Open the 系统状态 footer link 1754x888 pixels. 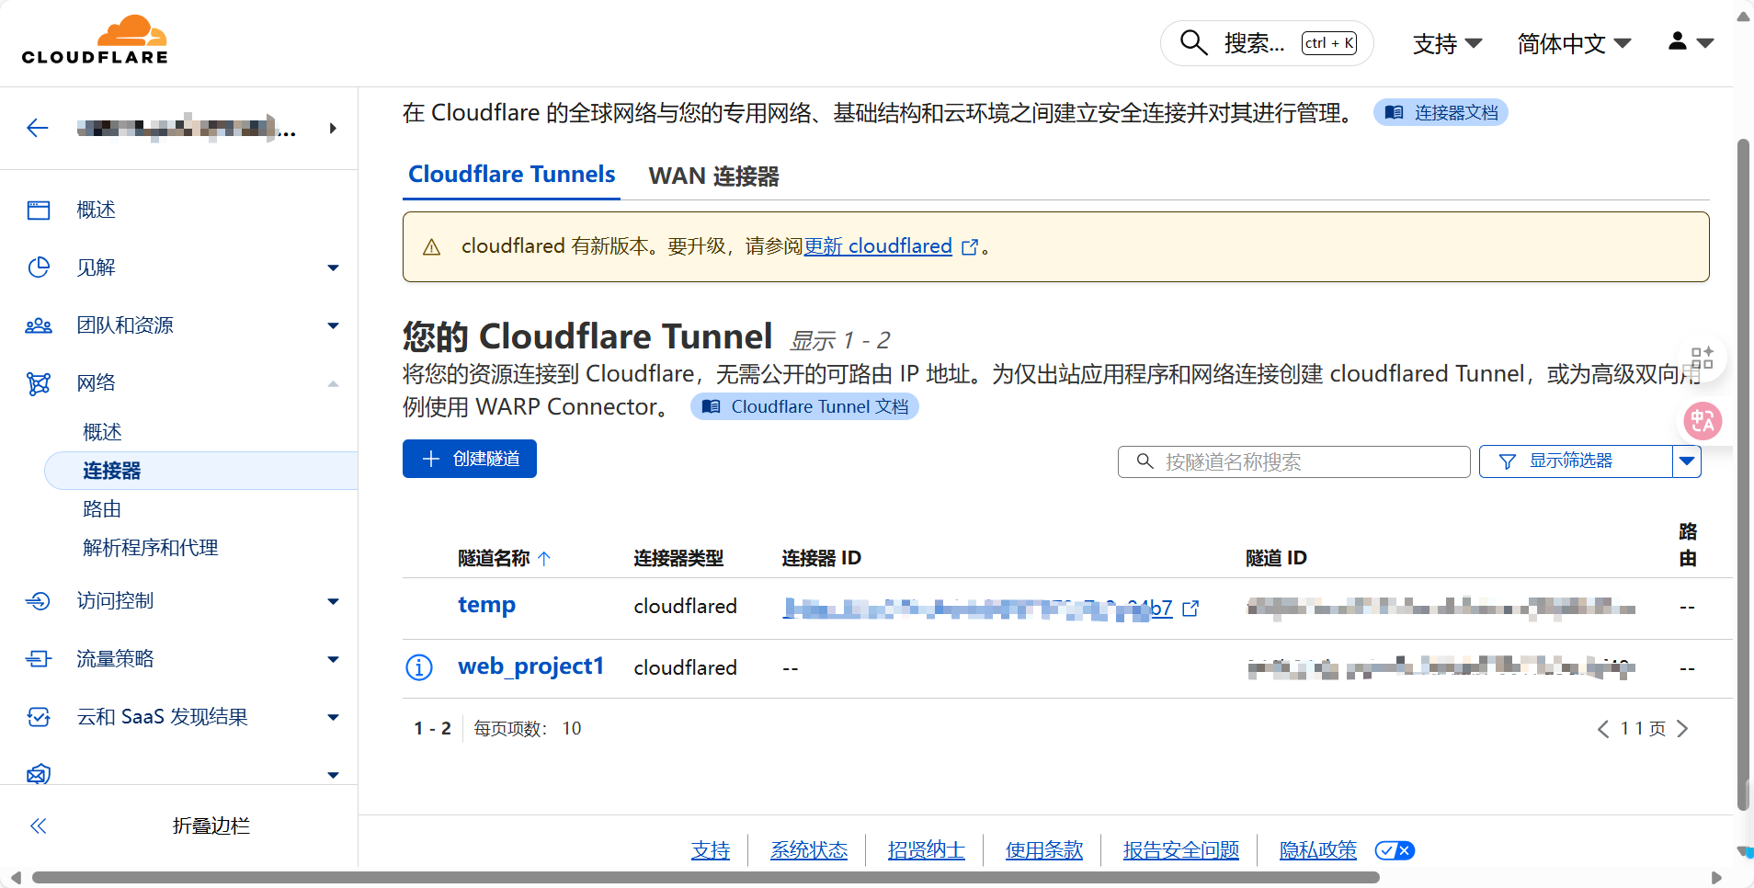coord(809,850)
